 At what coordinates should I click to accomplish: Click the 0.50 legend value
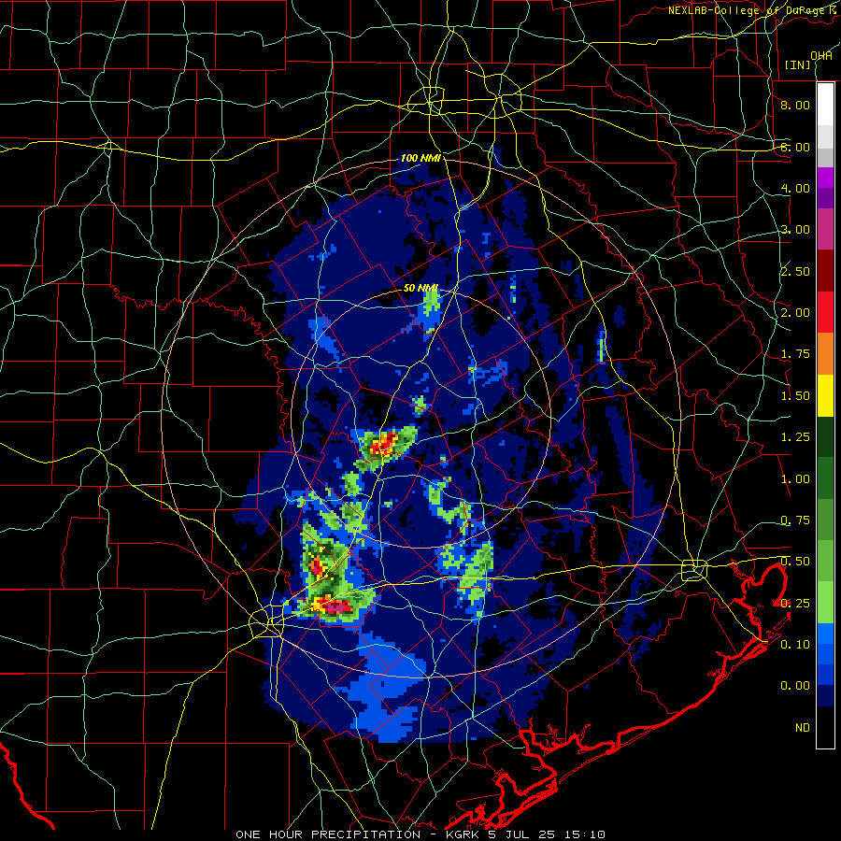coord(795,562)
